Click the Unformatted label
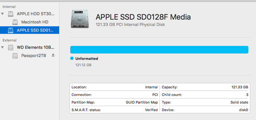The image size is (256, 120). pyautogui.click(x=87, y=59)
